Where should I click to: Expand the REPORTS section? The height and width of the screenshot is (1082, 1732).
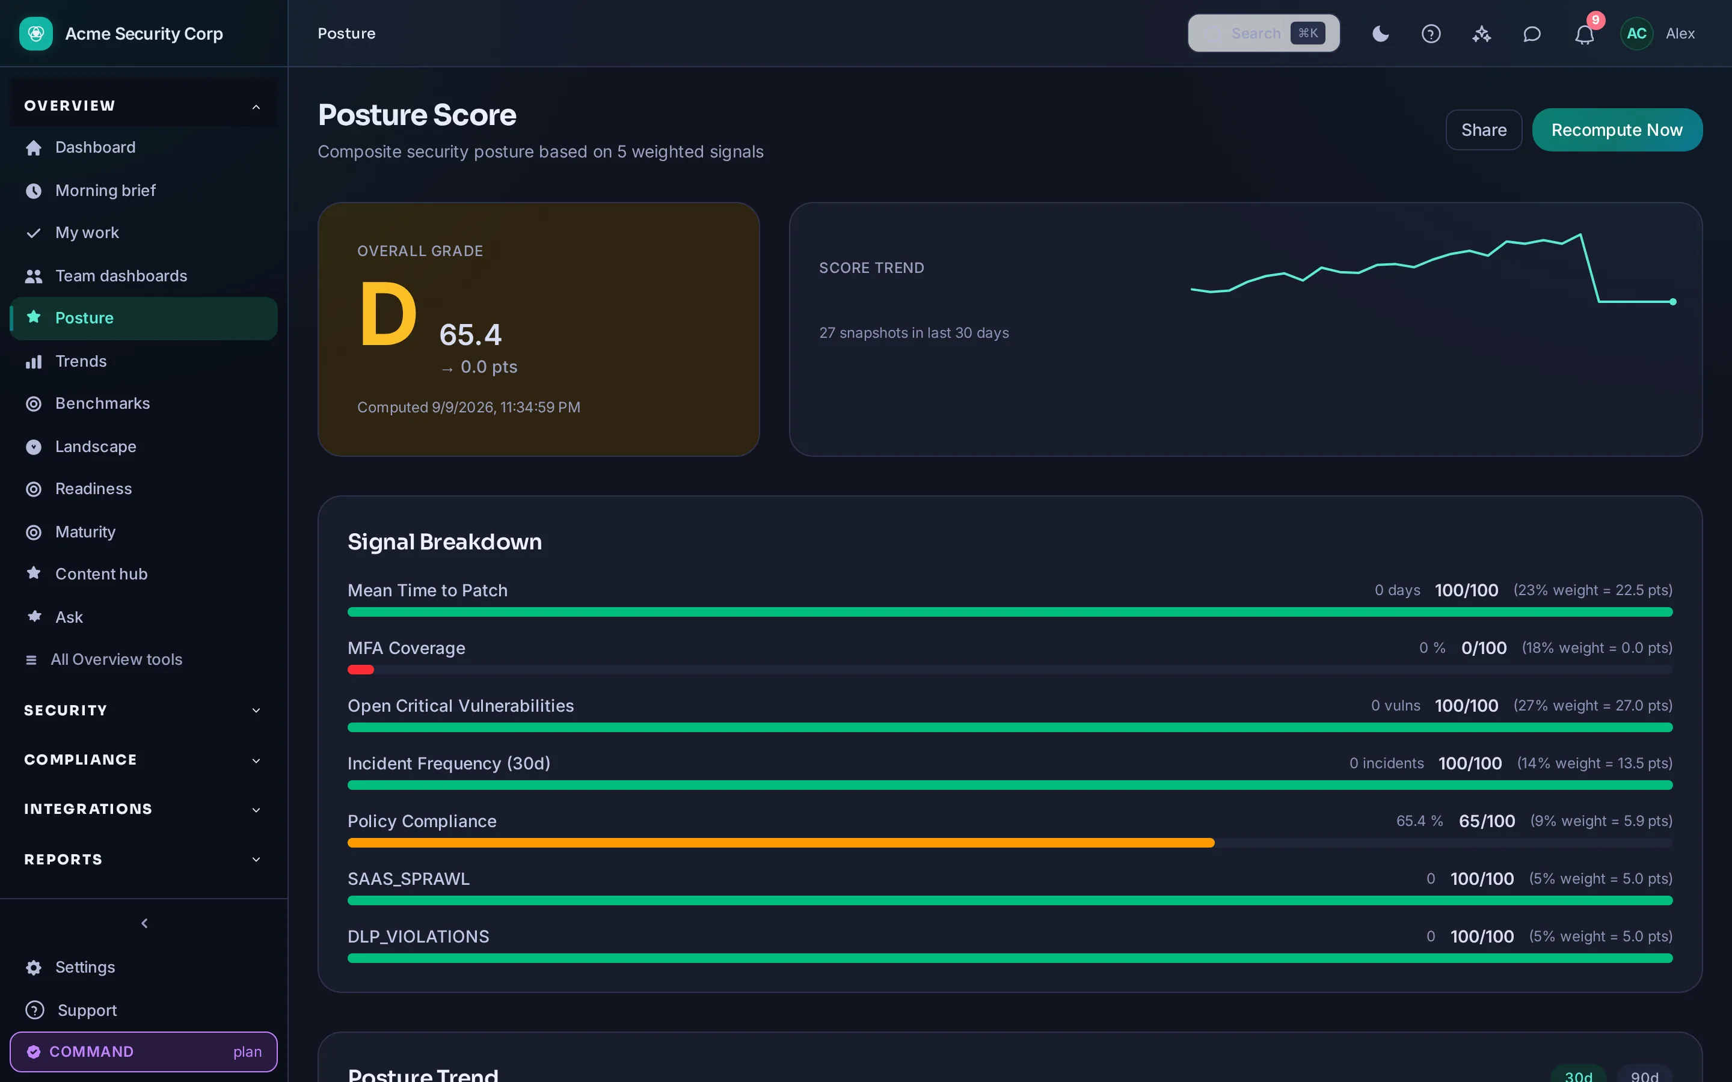pyautogui.click(x=143, y=859)
